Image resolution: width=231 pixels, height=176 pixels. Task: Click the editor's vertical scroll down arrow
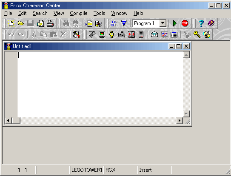[186, 114]
